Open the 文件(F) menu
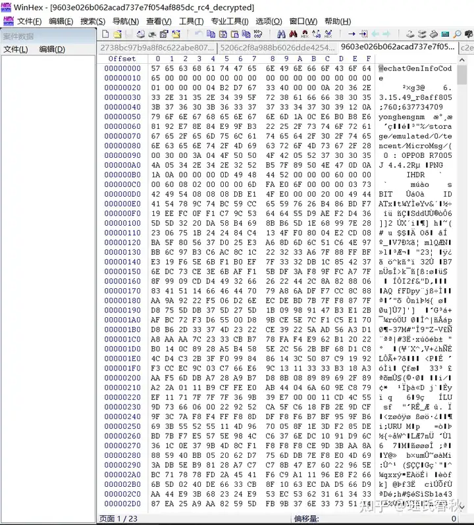Screen dimensions: 474x525 tap(30, 22)
